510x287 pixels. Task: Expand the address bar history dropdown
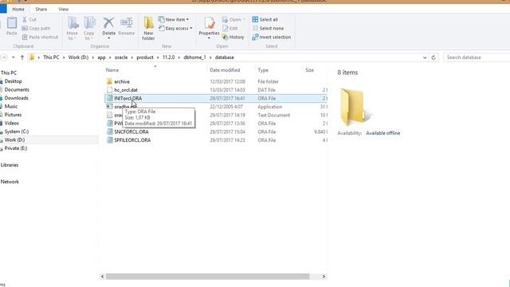point(425,57)
